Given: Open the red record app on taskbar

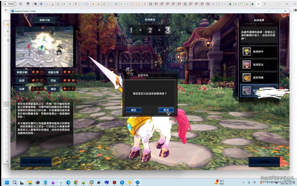Looking at the screenshot, I should (x=114, y=182).
